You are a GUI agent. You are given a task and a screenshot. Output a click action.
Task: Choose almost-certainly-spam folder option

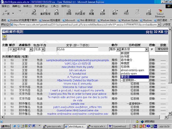[135, 70]
